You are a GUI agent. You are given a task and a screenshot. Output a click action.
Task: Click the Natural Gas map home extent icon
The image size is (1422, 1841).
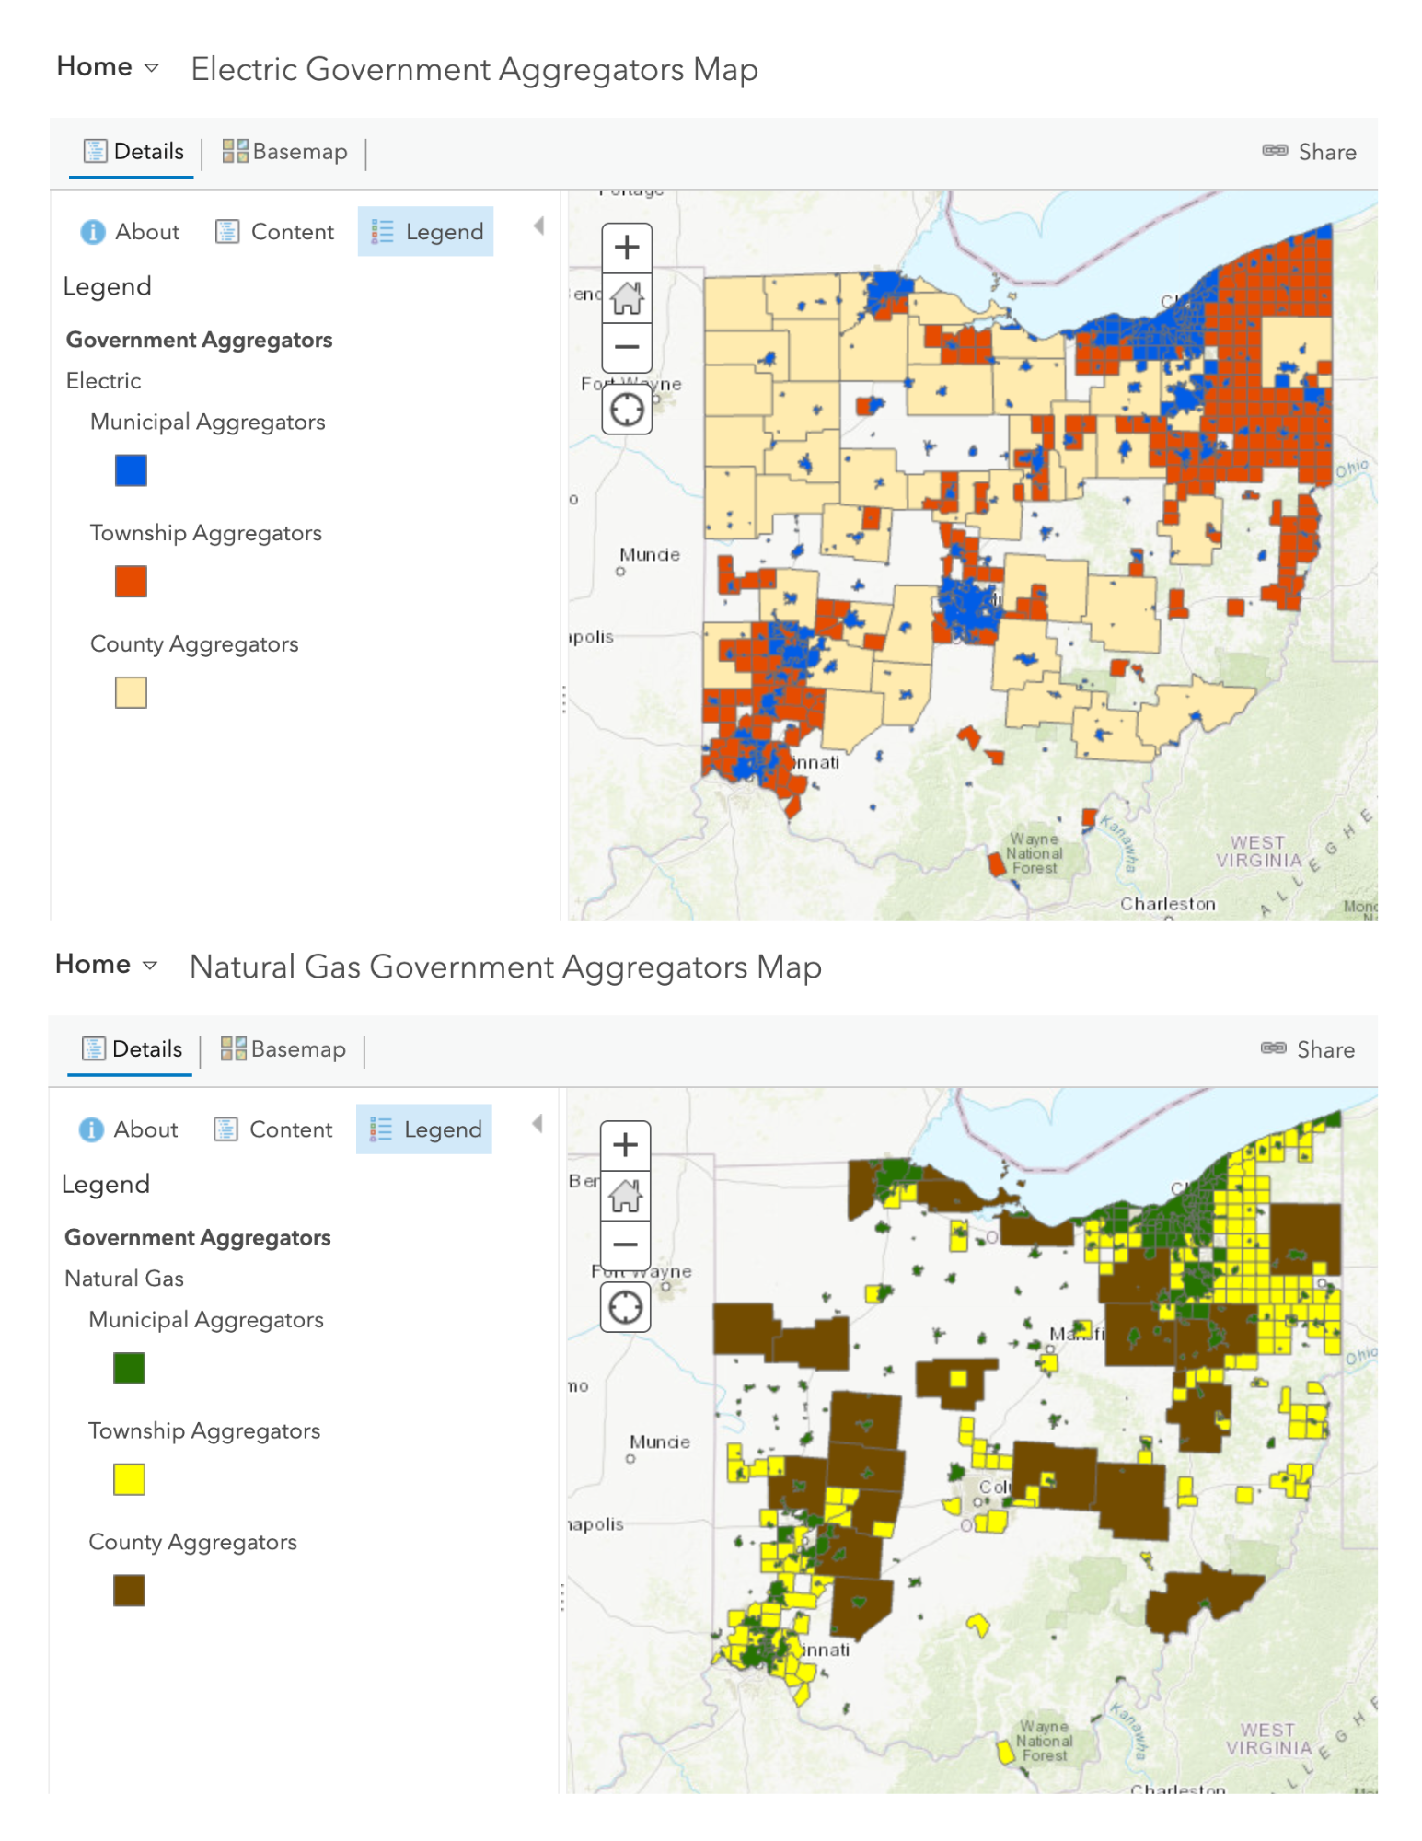[x=625, y=1195]
